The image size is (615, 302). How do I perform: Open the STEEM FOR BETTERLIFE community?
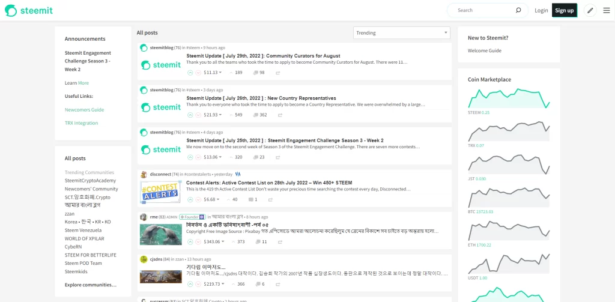point(91,255)
